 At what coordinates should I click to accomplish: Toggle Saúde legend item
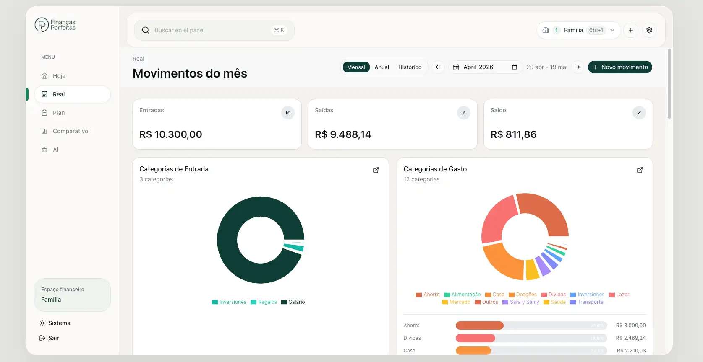(x=554, y=302)
